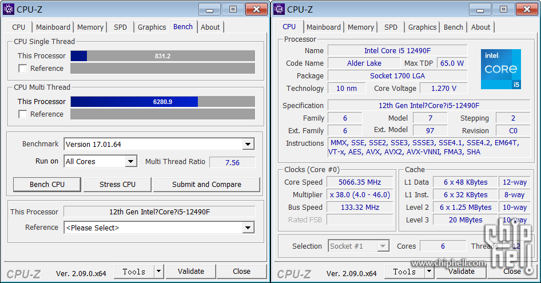Click Tools button in left window

(134, 272)
